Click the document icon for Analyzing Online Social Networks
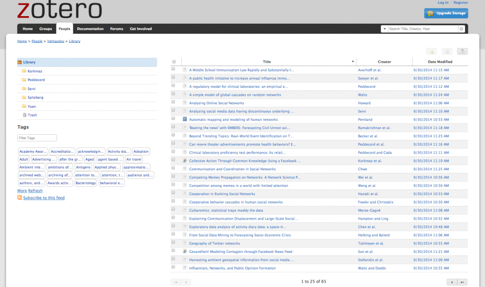This screenshot has width=485, height=287. point(185,102)
